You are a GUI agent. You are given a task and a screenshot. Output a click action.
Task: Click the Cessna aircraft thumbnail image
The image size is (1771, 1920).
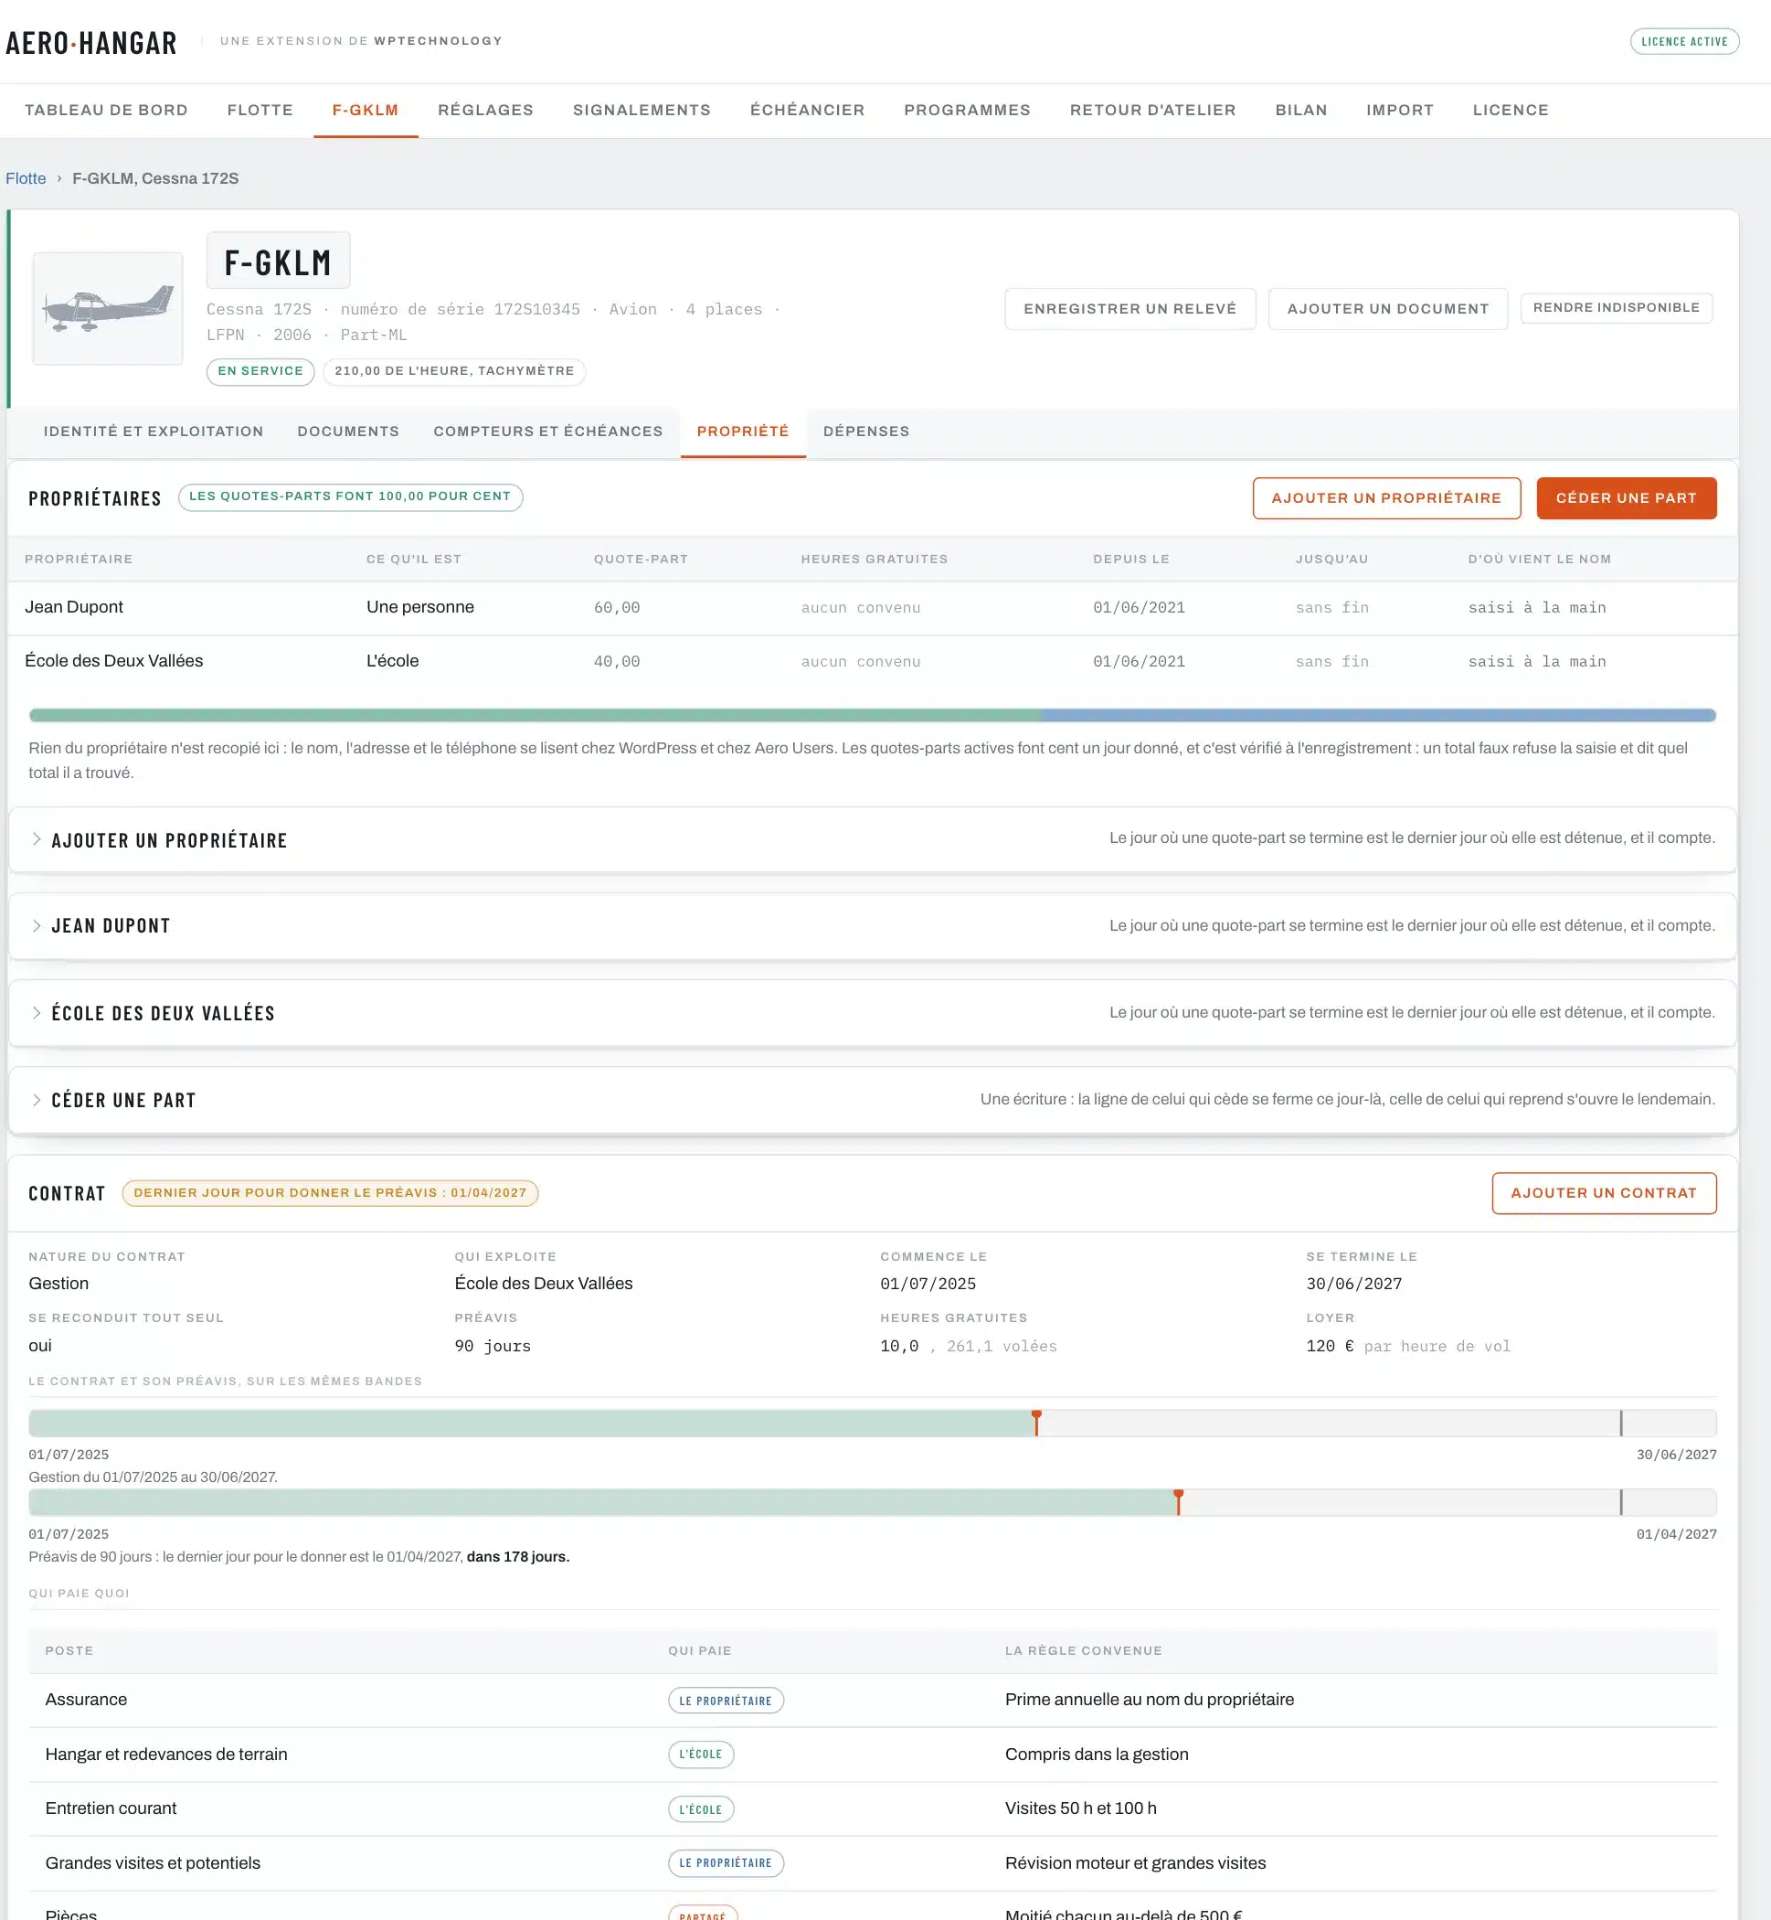pyautogui.click(x=107, y=309)
